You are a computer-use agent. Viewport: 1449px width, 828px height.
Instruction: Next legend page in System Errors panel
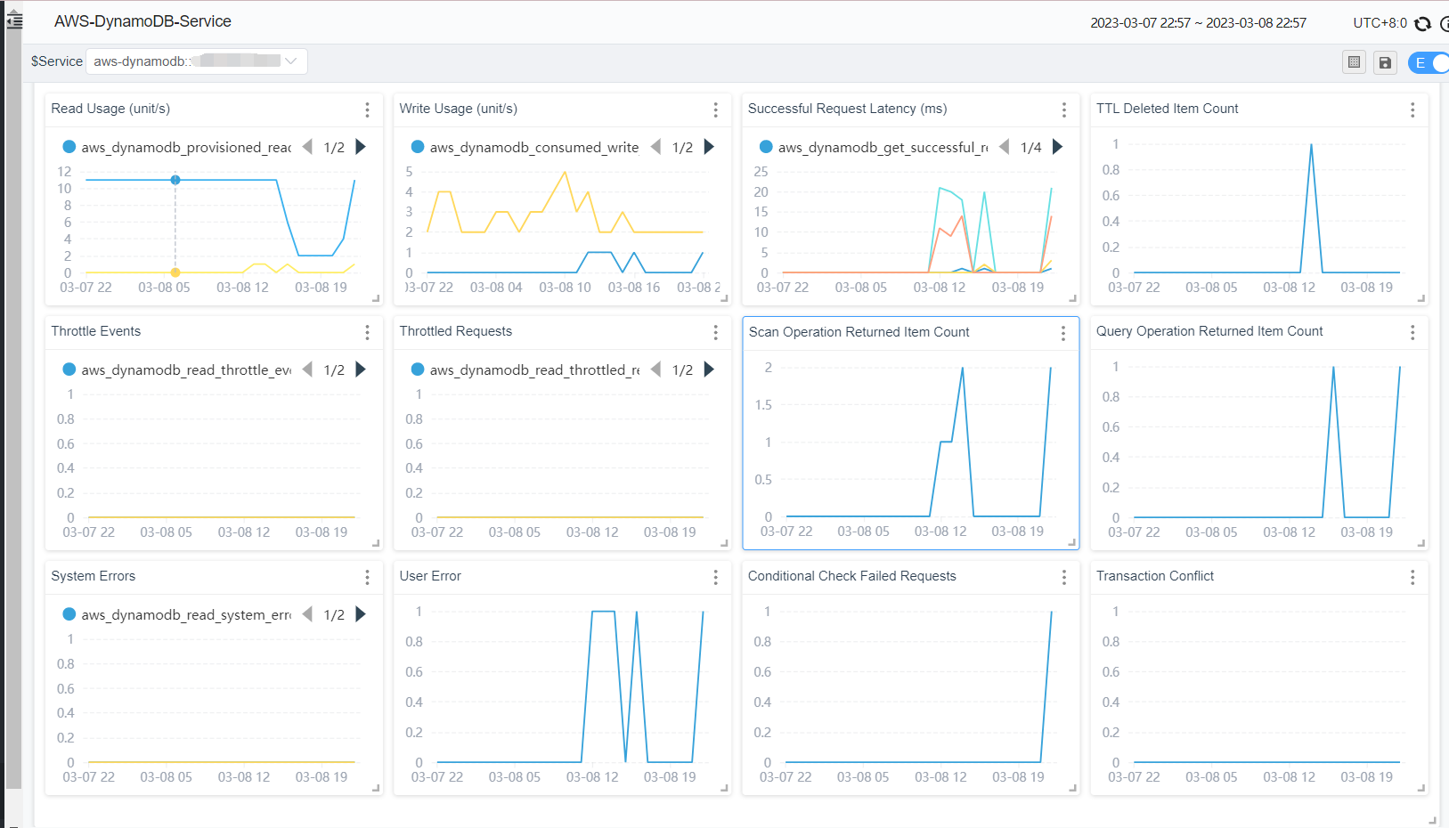(361, 614)
